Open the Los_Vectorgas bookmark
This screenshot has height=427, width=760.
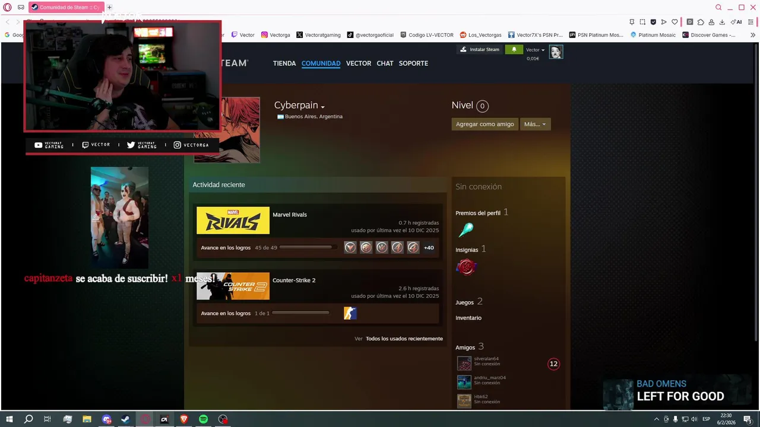click(481, 35)
